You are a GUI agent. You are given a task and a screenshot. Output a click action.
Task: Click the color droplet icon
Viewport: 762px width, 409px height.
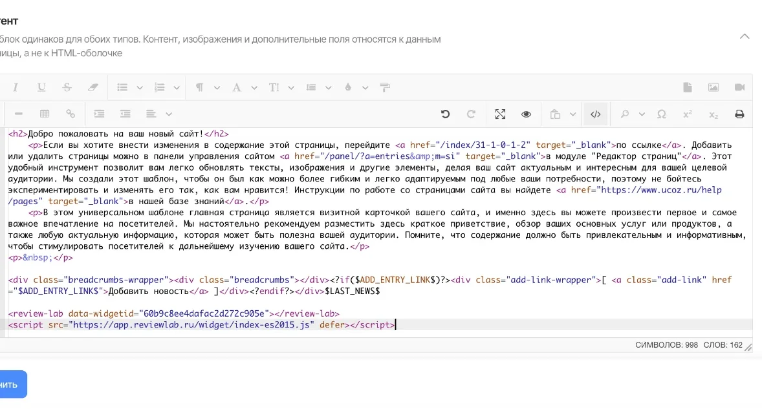(348, 87)
